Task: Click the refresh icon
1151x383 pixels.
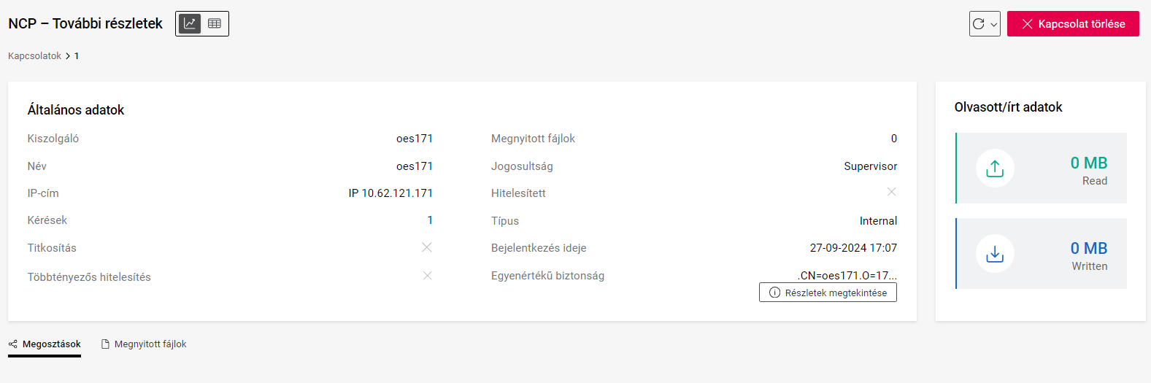Action: 979,23
